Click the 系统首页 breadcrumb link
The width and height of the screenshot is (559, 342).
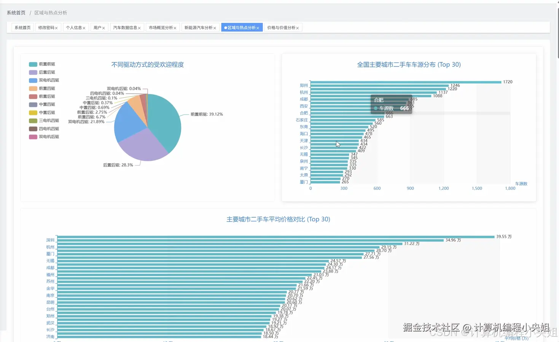click(16, 13)
